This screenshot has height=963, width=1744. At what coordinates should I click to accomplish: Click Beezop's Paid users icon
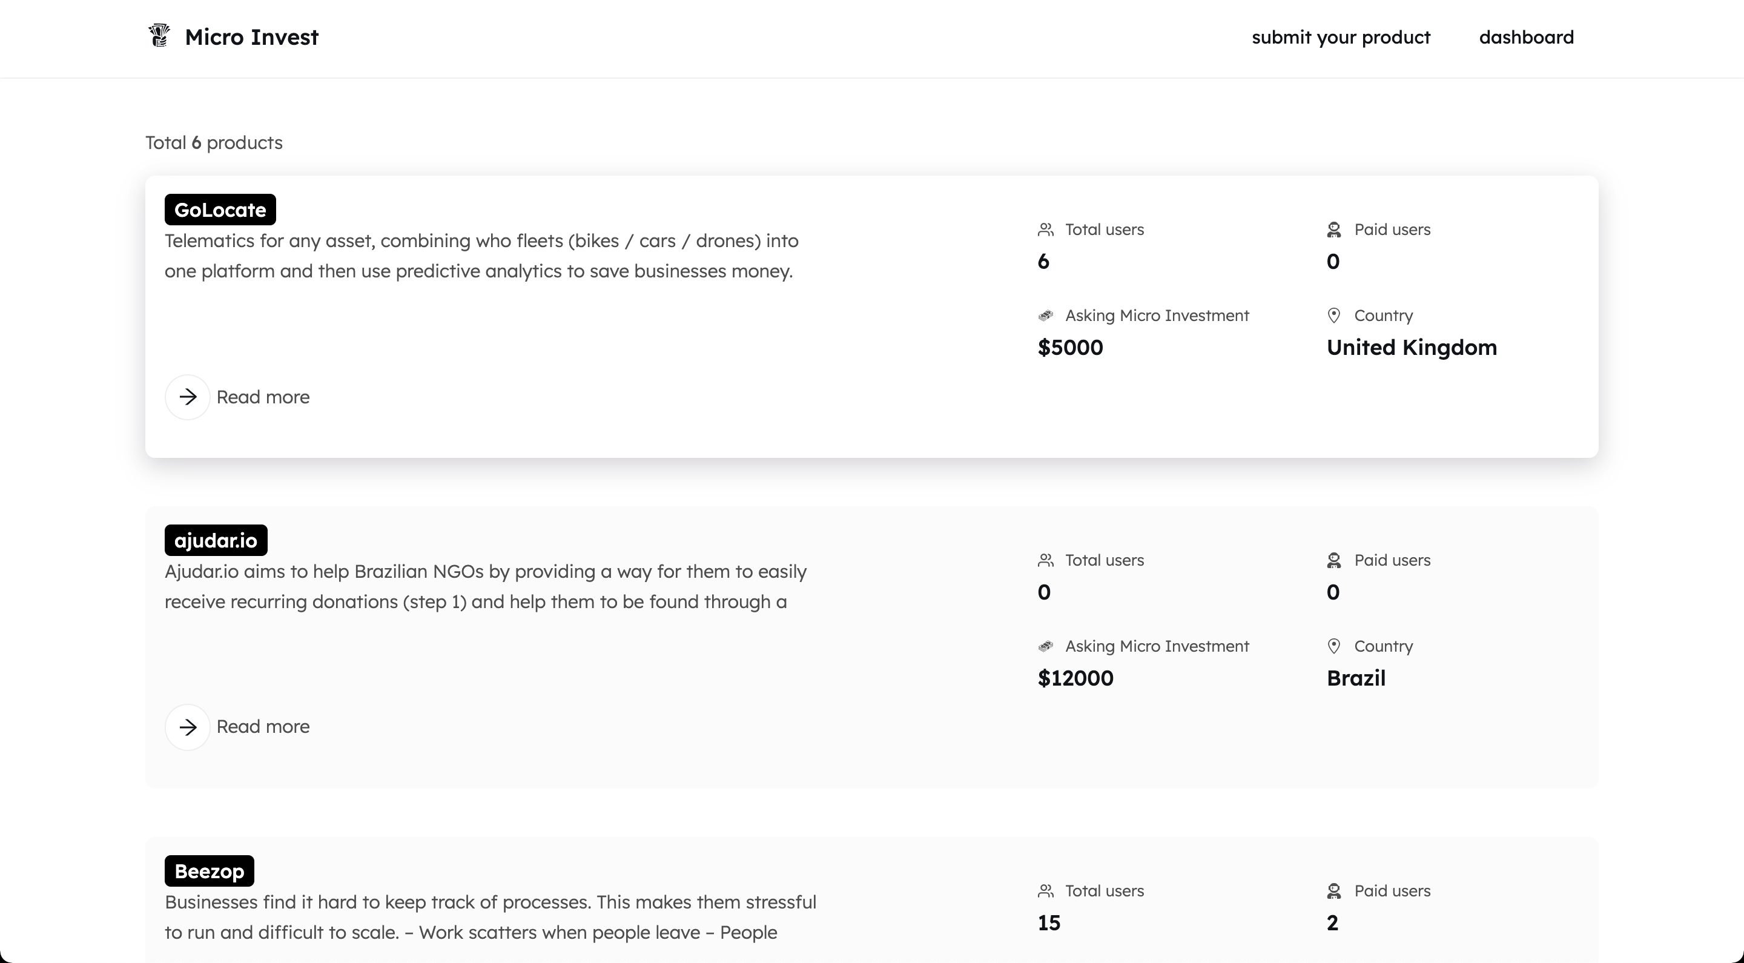(1333, 891)
